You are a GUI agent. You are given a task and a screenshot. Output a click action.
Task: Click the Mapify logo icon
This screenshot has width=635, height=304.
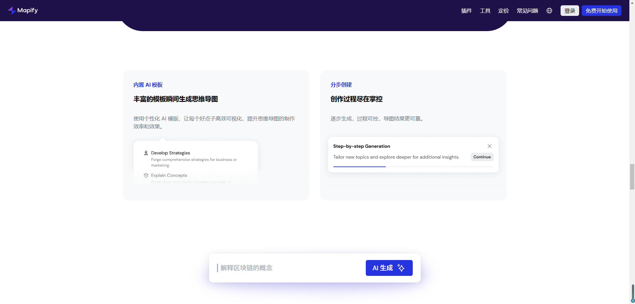click(x=12, y=11)
